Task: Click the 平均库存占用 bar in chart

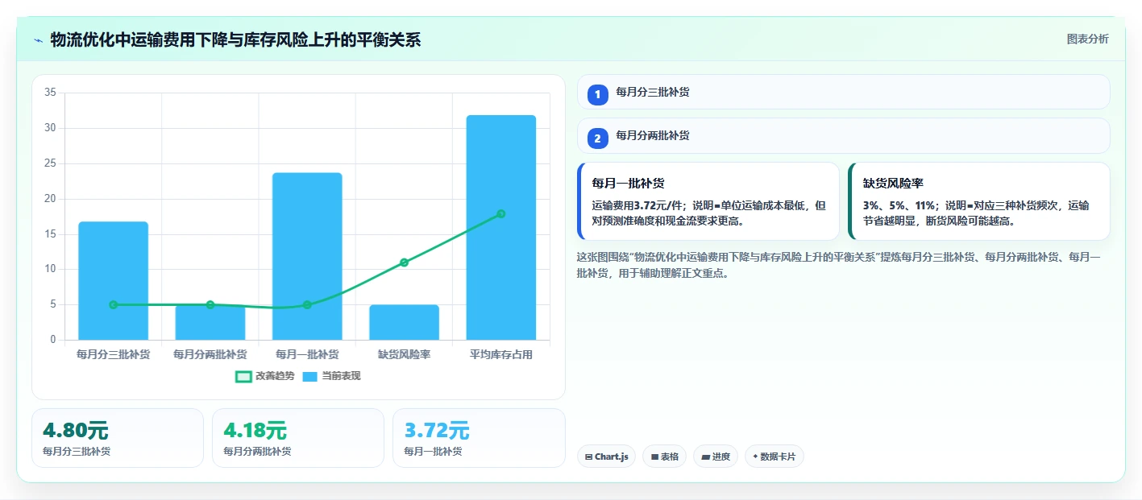Action: pyautogui.click(x=500, y=228)
